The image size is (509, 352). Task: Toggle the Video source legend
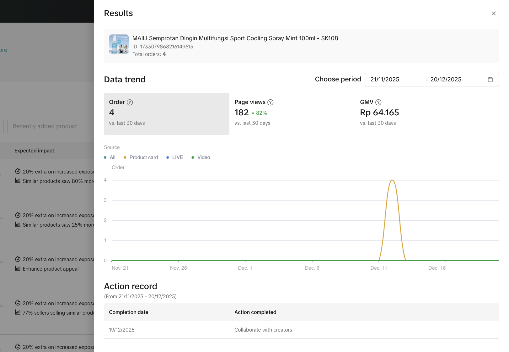(201, 157)
